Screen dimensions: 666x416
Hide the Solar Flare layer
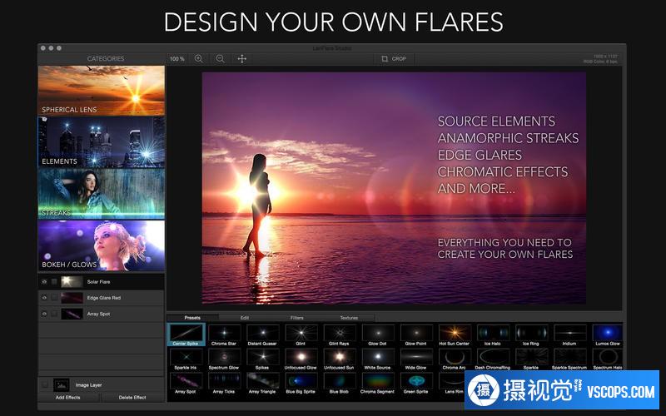(x=44, y=282)
